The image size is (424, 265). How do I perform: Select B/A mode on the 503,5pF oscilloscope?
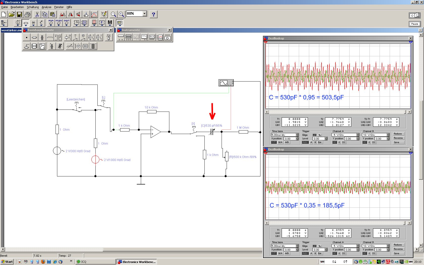280,142
